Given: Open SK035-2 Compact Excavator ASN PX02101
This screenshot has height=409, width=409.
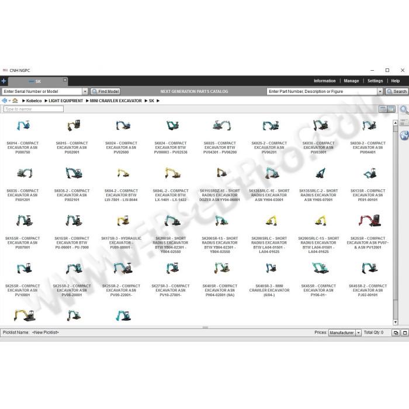Looking at the screenshot, I should tap(72, 184).
